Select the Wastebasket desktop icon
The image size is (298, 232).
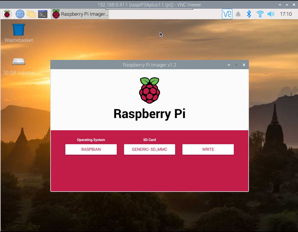[x=19, y=33]
